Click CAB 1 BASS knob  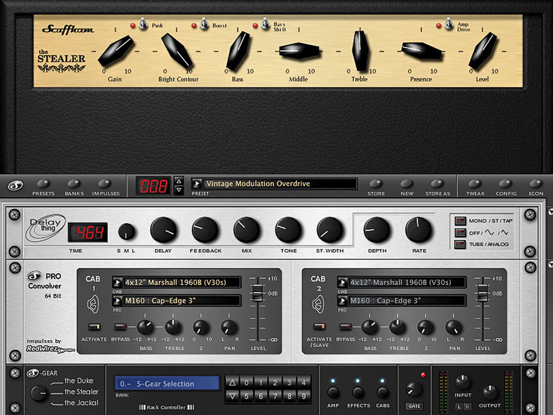145,327
